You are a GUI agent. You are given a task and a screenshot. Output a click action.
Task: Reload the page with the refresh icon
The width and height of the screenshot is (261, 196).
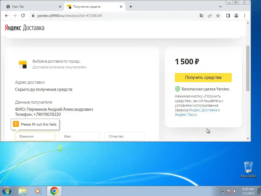click(x=23, y=16)
